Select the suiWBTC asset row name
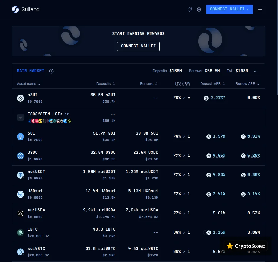278x262 pixels. [36, 249]
